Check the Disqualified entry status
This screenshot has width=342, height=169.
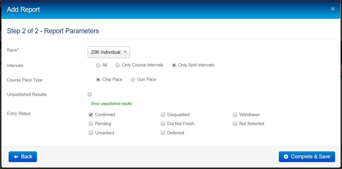click(x=163, y=115)
